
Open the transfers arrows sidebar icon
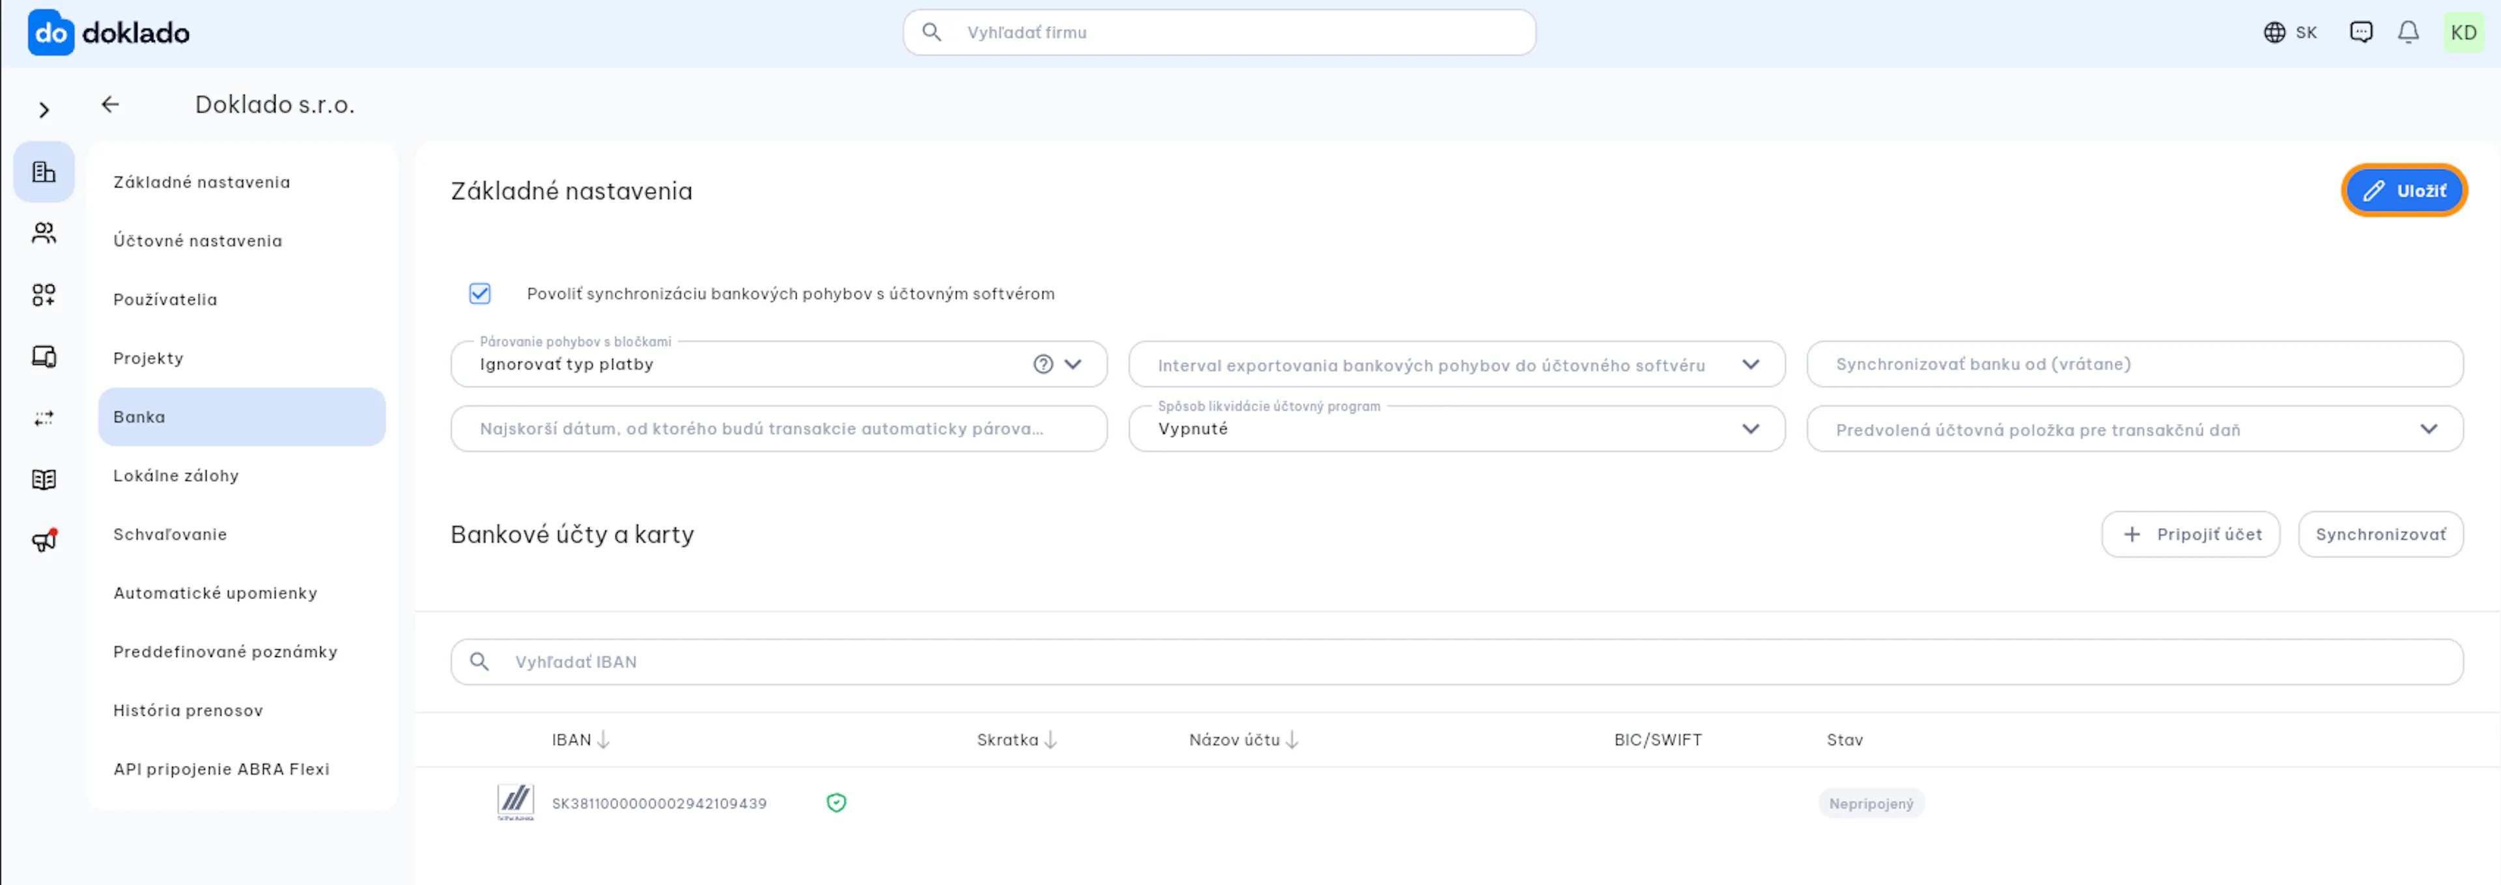pos(44,418)
